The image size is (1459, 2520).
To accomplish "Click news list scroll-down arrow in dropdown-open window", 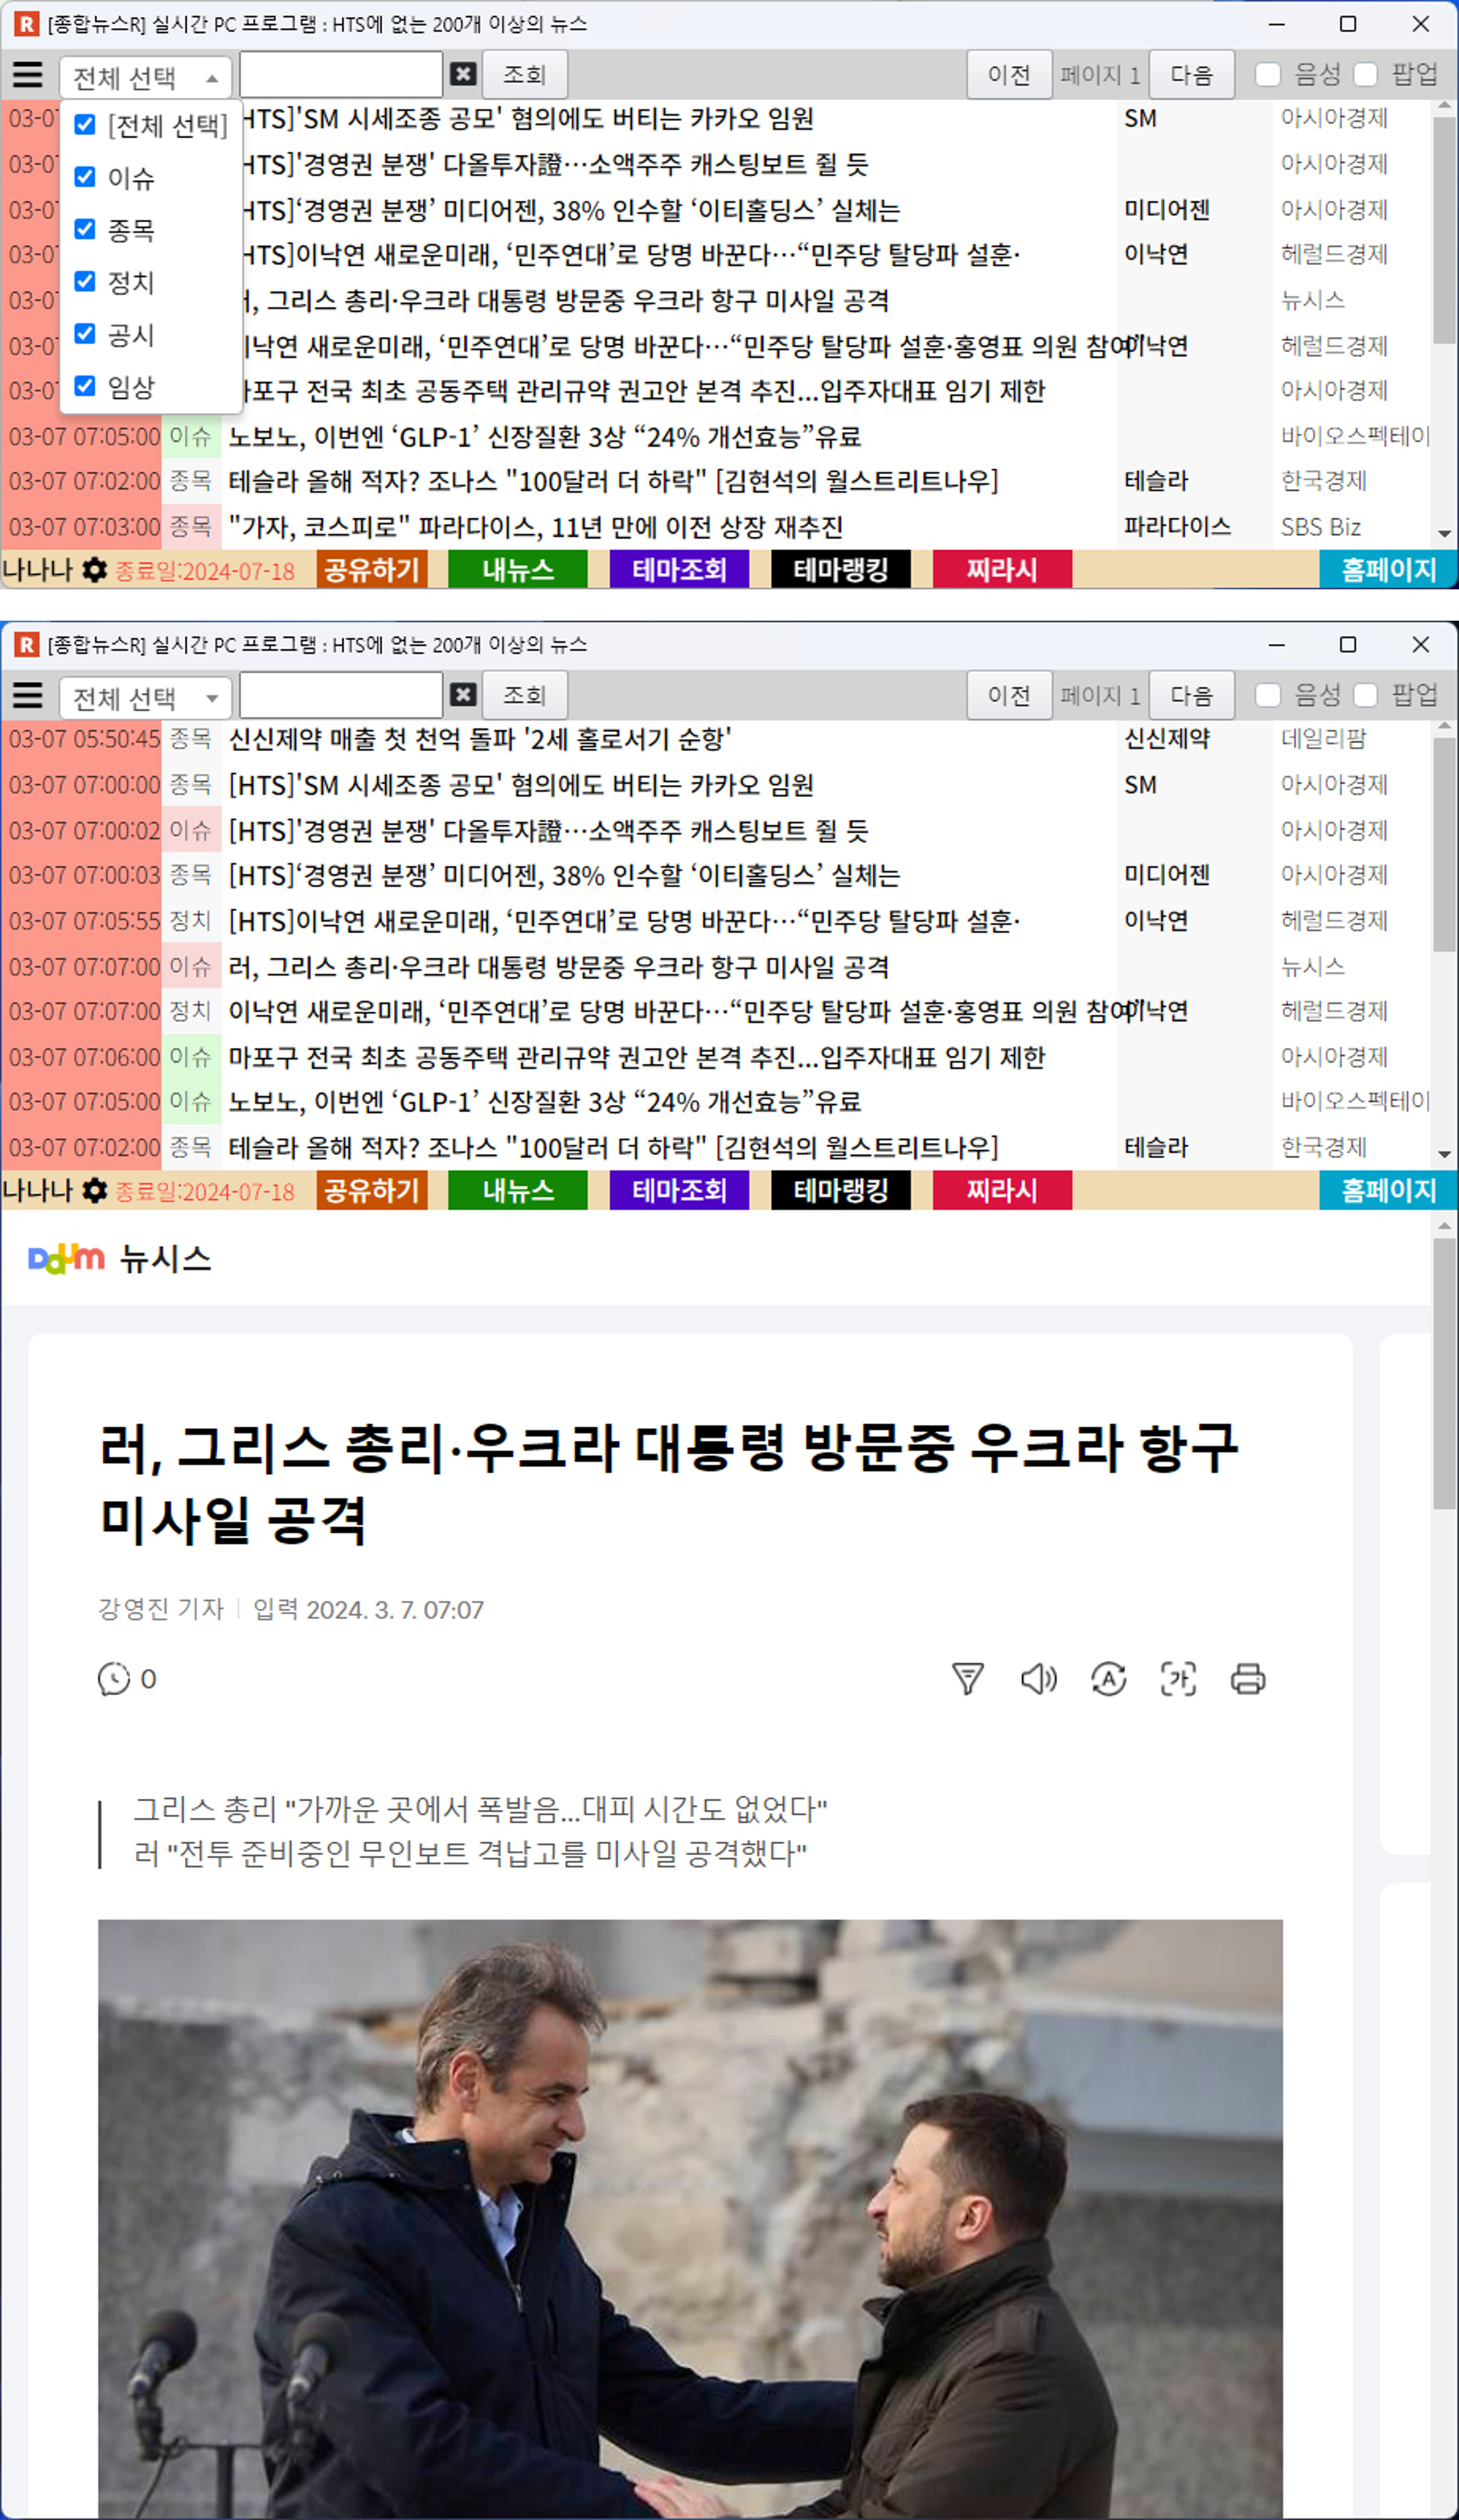I will [1444, 534].
